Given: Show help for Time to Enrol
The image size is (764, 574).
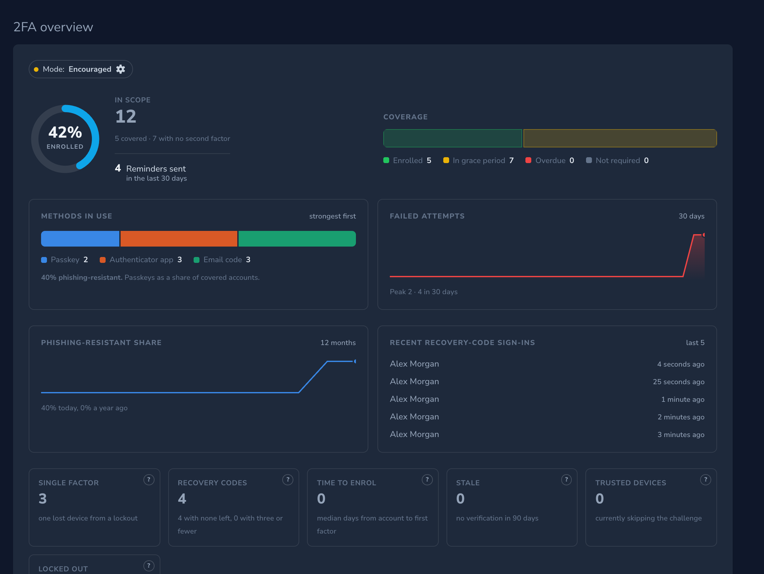Looking at the screenshot, I should [x=427, y=480].
